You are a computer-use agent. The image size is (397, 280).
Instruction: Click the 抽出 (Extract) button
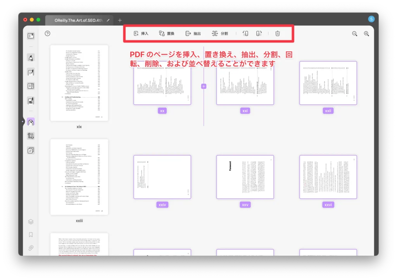click(193, 34)
